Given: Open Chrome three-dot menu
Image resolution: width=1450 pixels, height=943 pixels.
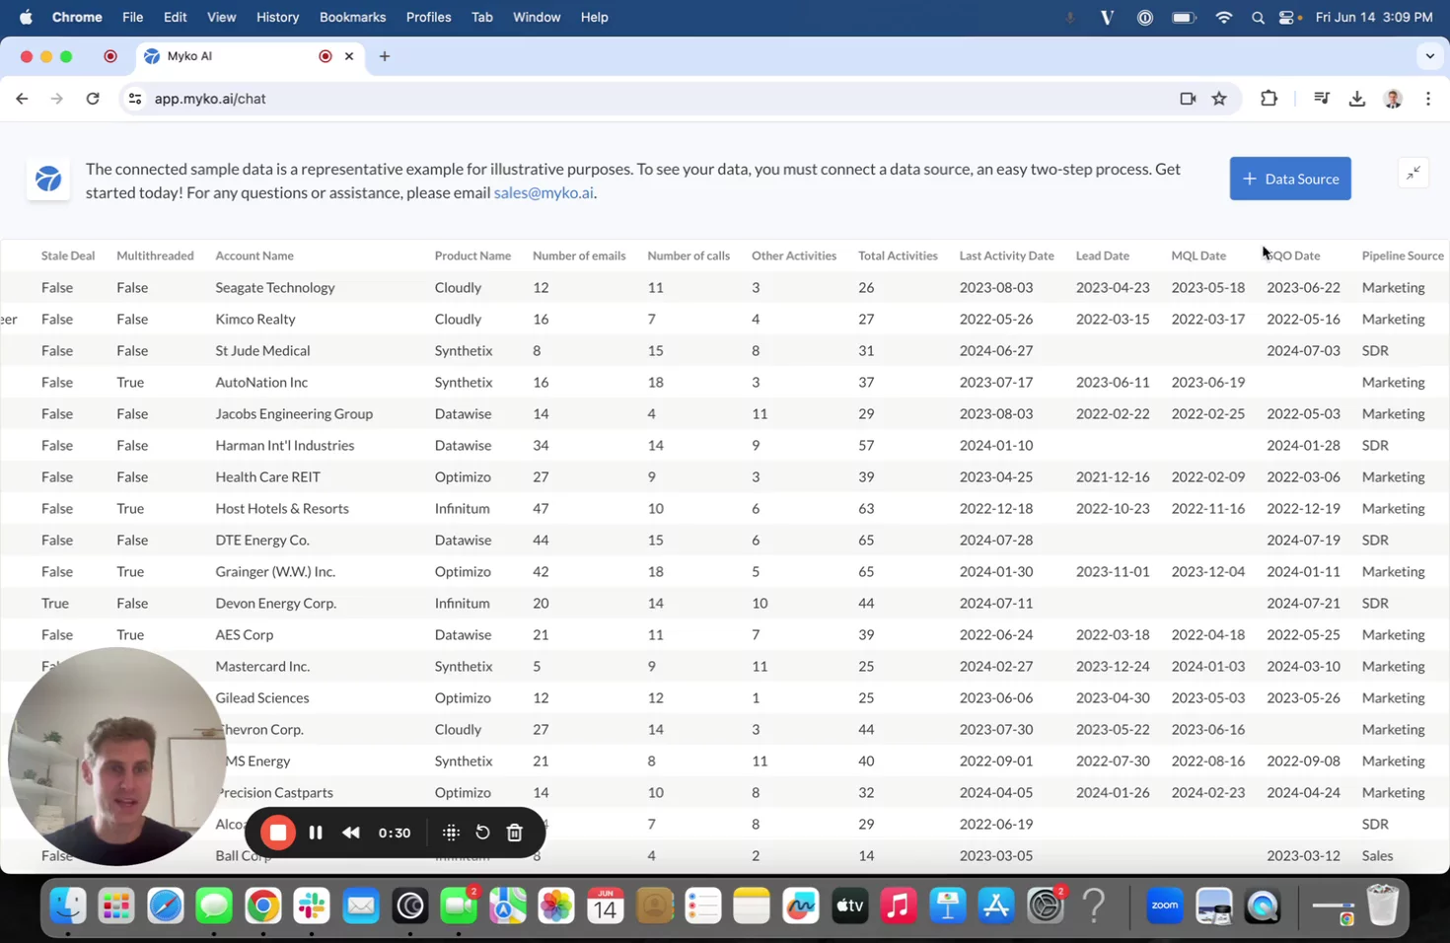Looking at the screenshot, I should [1427, 99].
